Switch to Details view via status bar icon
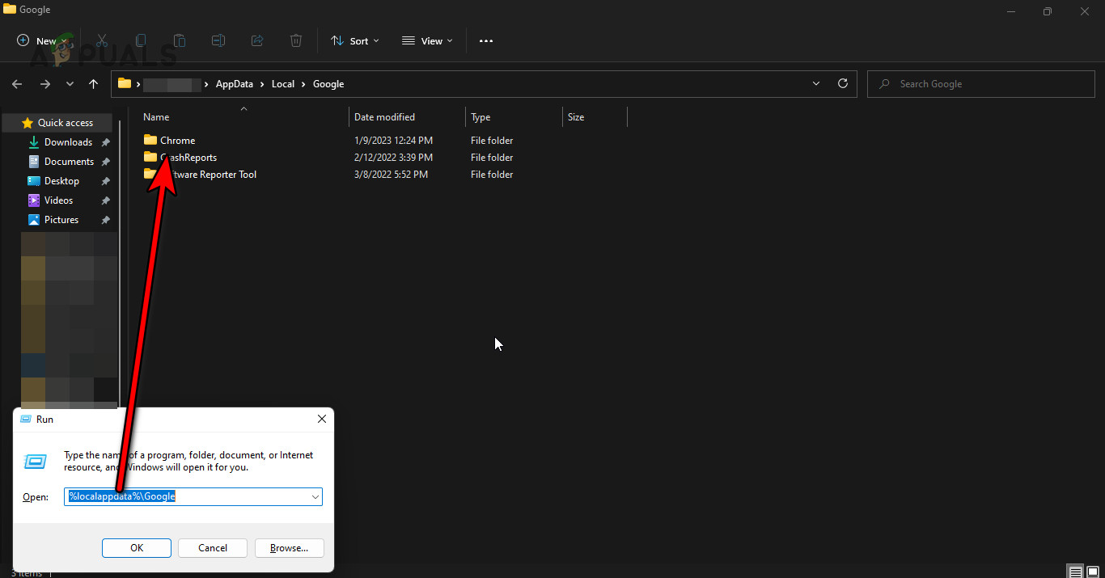Screen dimensions: 1105x578 (1076, 571)
